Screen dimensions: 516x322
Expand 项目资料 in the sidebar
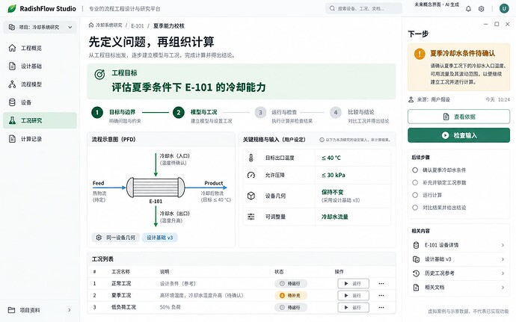click(x=40, y=310)
